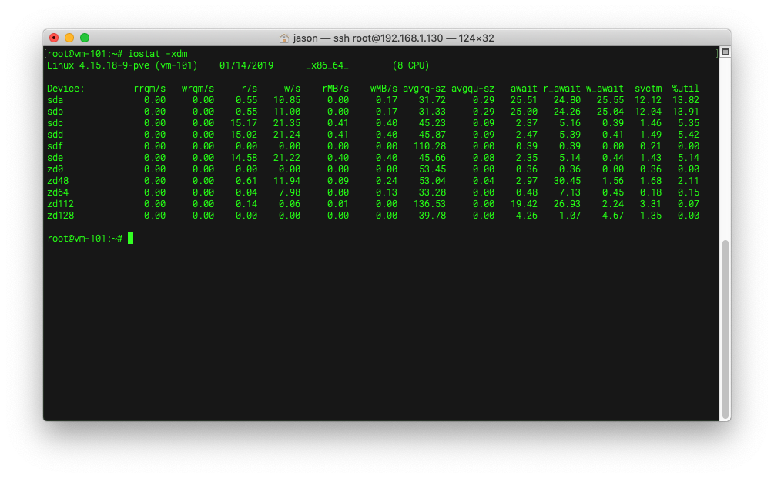Click the 'avgrq-sz' column header
774x478 pixels.
click(424, 89)
